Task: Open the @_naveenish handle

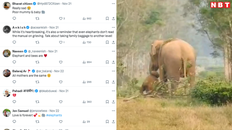Action: 37,51
